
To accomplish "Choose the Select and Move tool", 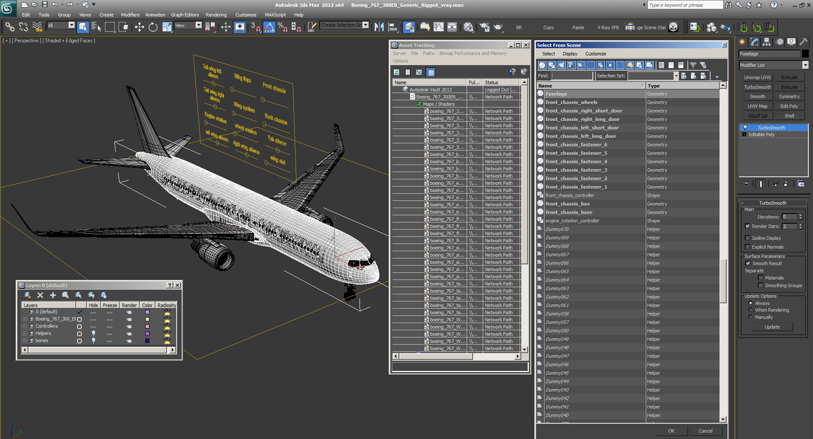I will coord(140,27).
